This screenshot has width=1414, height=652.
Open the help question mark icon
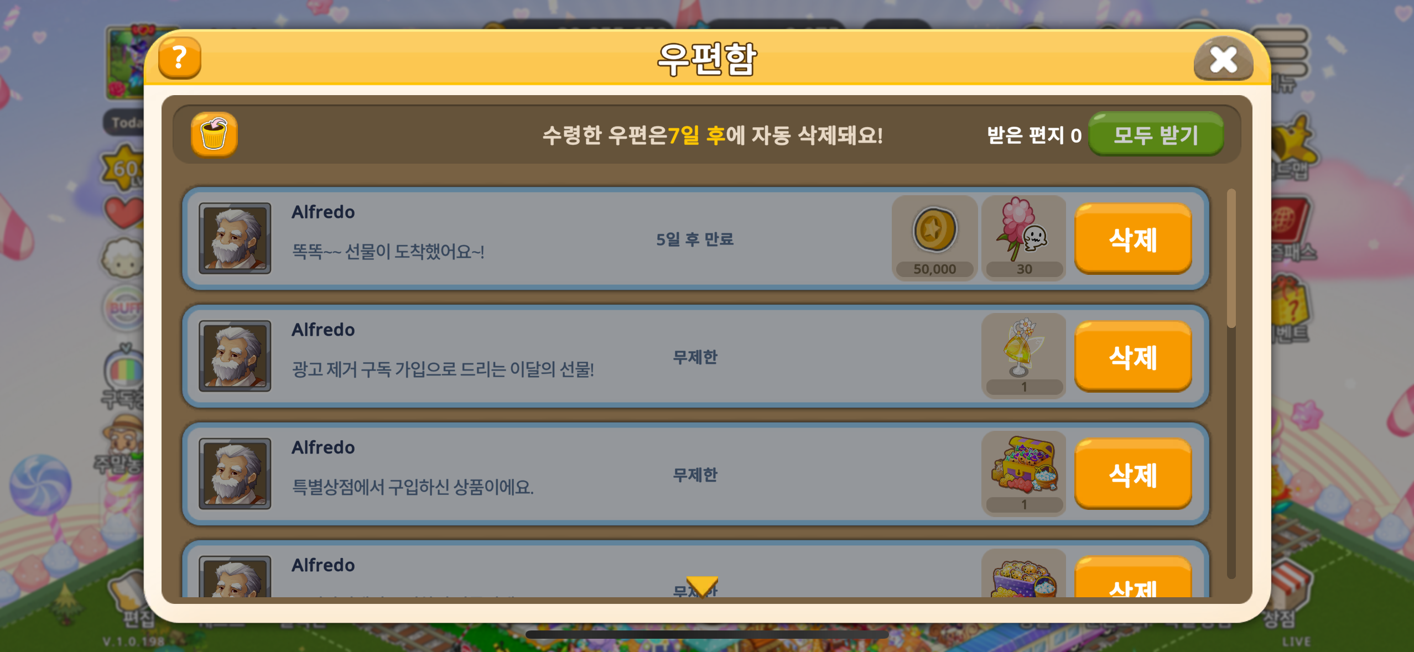(x=179, y=58)
